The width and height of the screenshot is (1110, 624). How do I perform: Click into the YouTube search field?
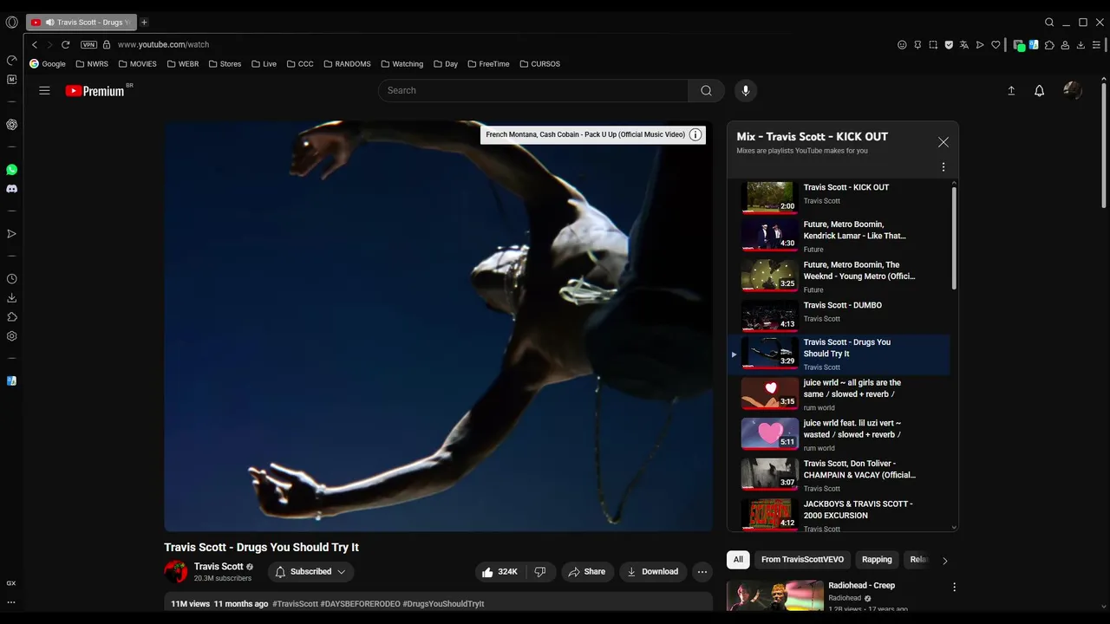pos(533,90)
